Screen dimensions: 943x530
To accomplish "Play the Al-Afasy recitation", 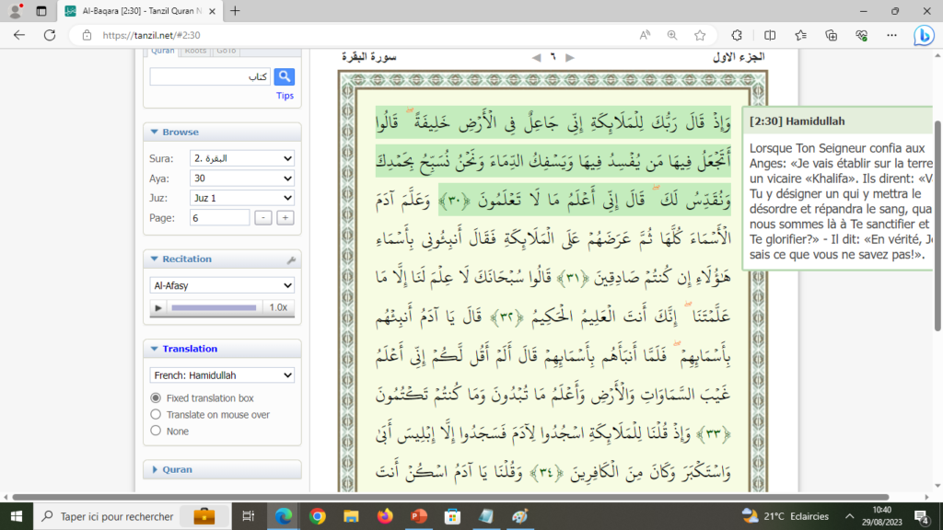I will pyautogui.click(x=158, y=307).
